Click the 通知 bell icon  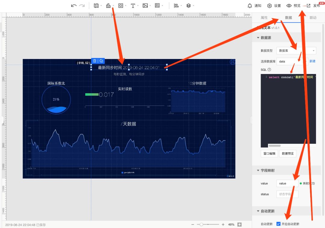pyautogui.click(x=250, y=6)
